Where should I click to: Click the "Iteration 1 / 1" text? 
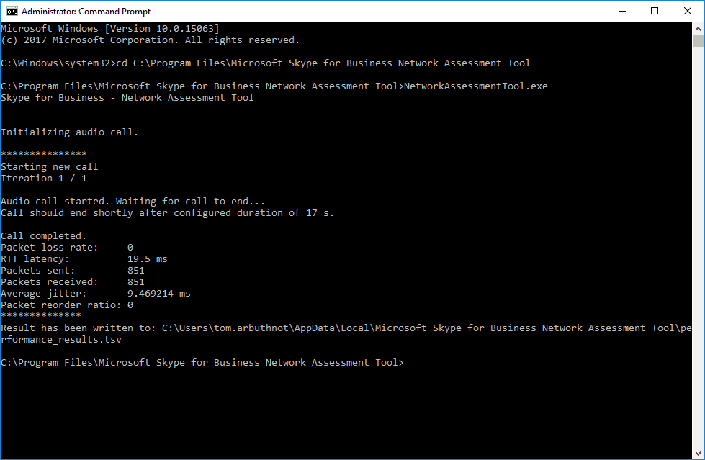click(x=43, y=179)
